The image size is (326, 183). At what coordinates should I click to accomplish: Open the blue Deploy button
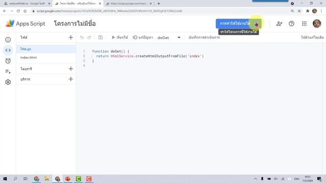[238, 24]
